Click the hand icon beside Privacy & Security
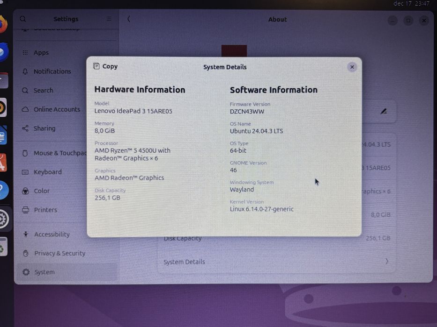437x327 pixels. pos(26,253)
